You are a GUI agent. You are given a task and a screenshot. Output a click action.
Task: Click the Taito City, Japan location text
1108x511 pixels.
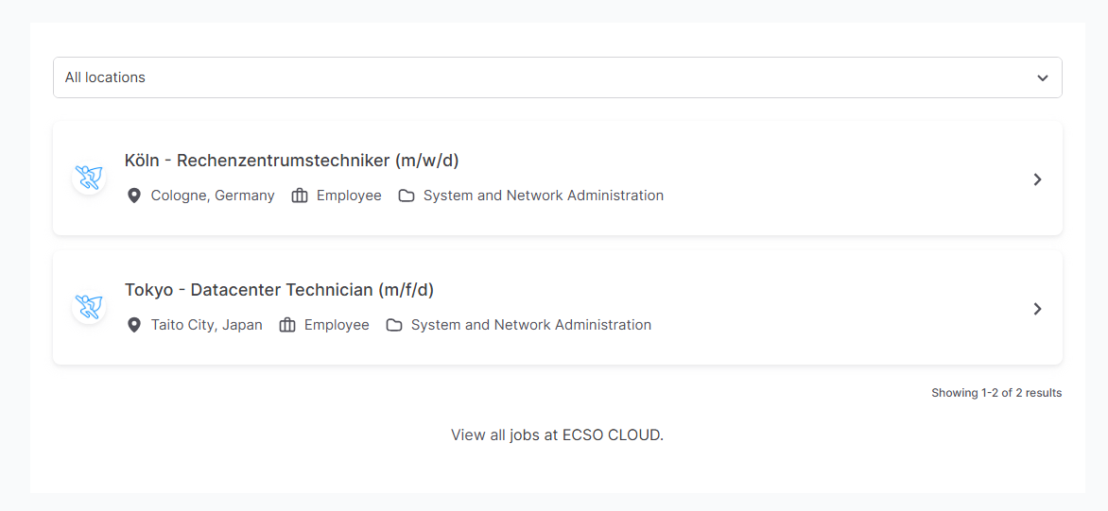click(x=207, y=325)
